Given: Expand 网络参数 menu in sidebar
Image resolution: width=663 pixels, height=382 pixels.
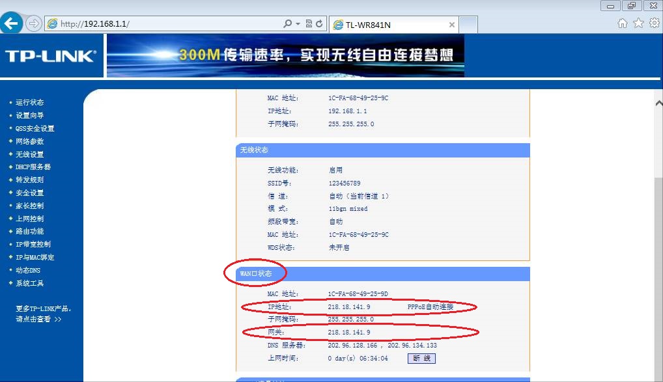Looking at the screenshot, I should coord(29,141).
